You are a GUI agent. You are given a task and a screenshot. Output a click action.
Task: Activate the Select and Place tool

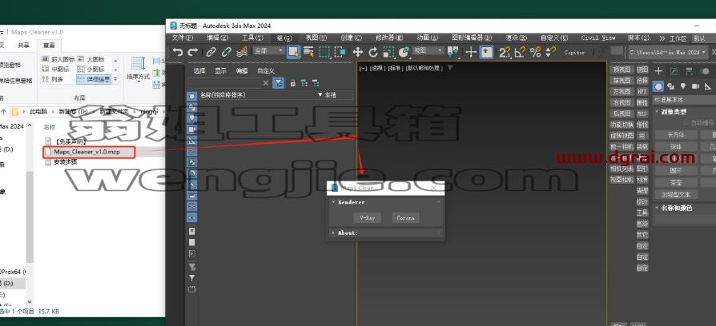pos(404,52)
